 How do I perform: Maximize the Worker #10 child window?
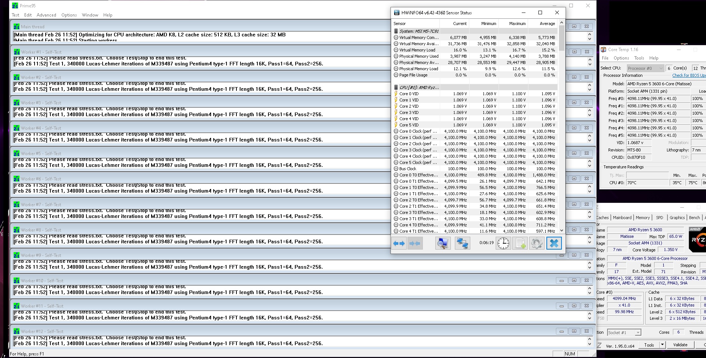pyautogui.click(x=574, y=280)
